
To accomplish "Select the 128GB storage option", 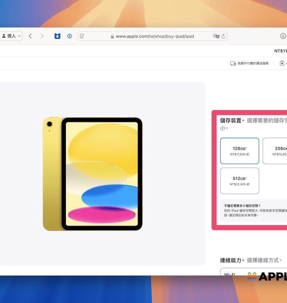I will point(240,151).
